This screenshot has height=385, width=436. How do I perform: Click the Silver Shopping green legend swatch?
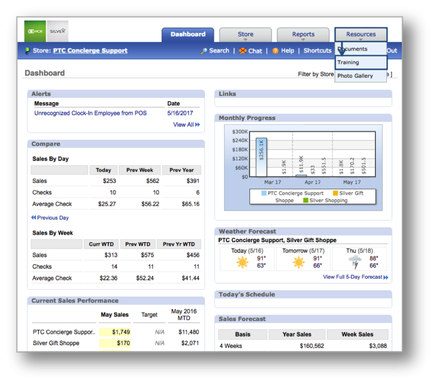[x=306, y=200]
